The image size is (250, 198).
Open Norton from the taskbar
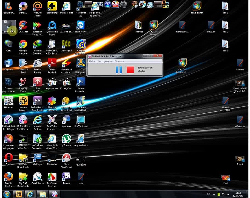point(19,194)
